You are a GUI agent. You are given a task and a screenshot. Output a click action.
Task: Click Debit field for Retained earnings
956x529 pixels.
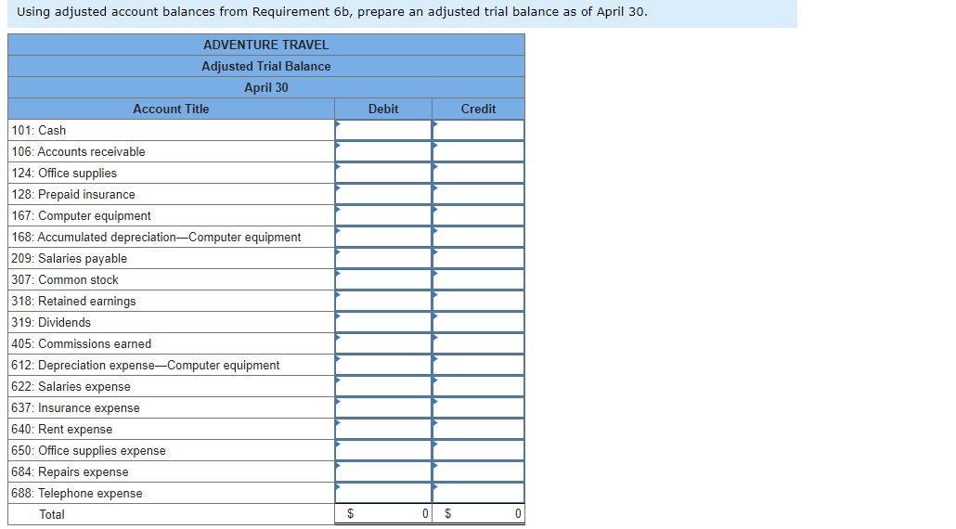point(383,301)
